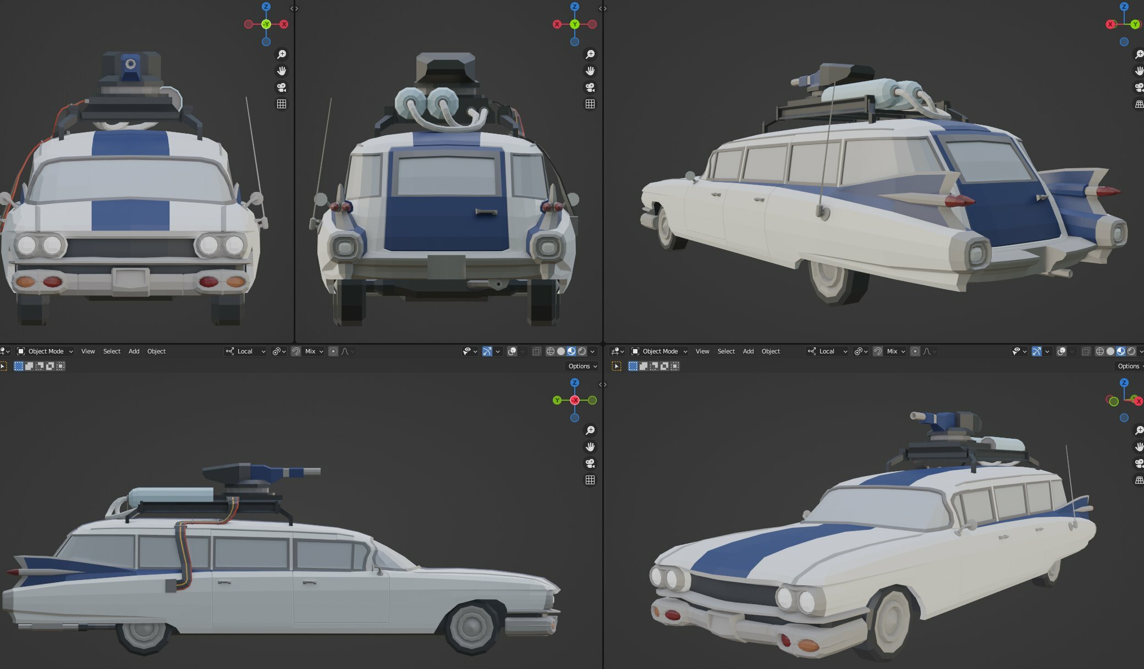
Task: Toggle show overlays in right header
Action: coord(1061,351)
